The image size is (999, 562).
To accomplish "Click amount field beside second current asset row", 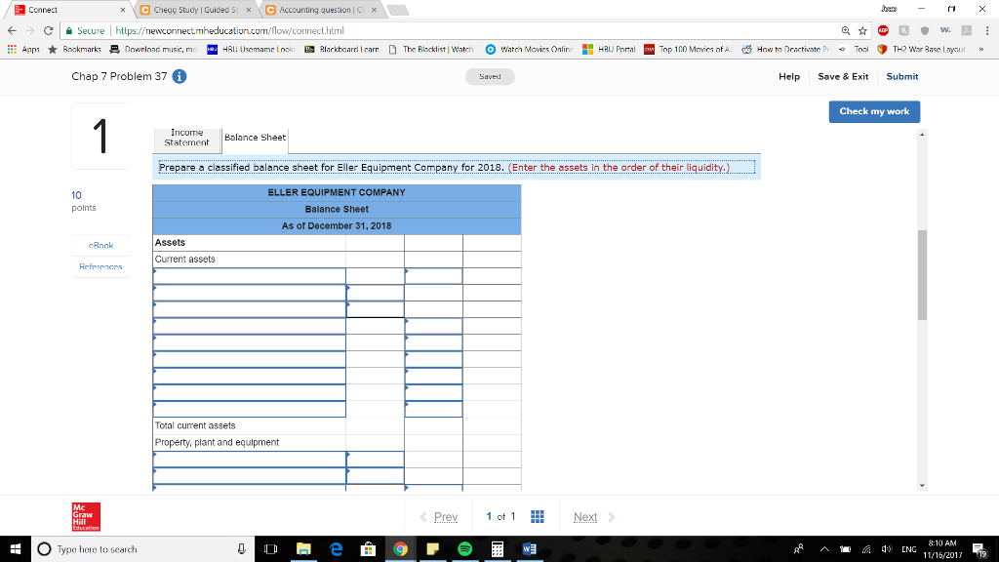I will [376, 293].
